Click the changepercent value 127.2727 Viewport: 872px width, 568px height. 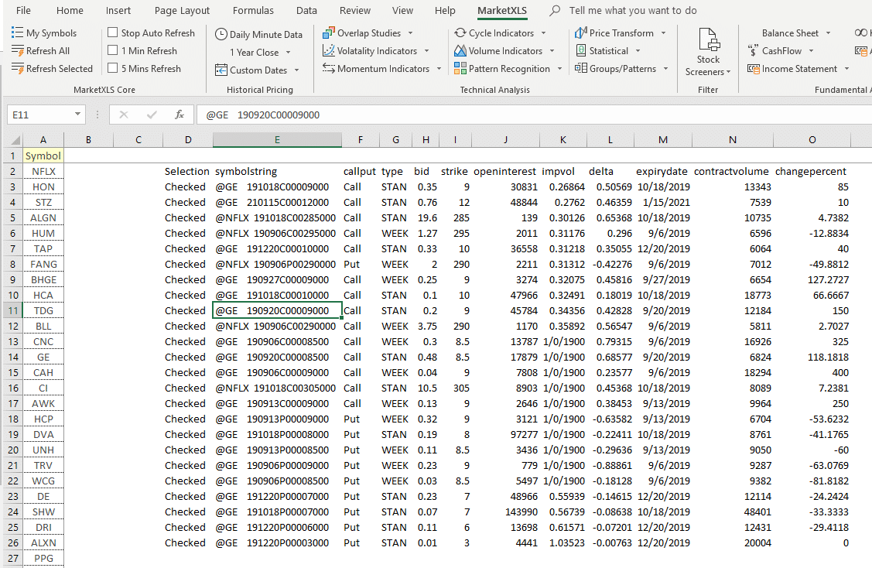[x=812, y=280]
